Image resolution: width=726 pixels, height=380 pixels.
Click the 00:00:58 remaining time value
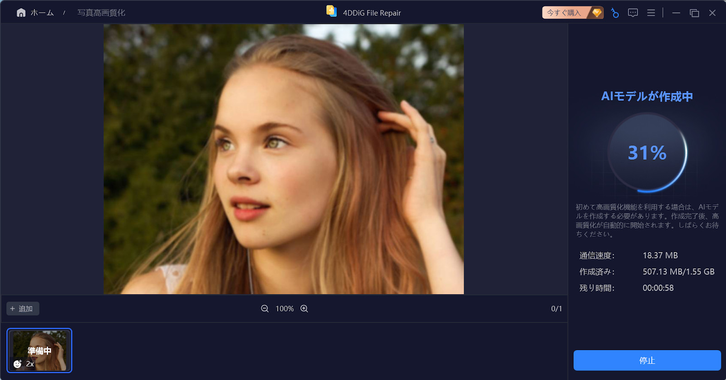(x=658, y=288)
